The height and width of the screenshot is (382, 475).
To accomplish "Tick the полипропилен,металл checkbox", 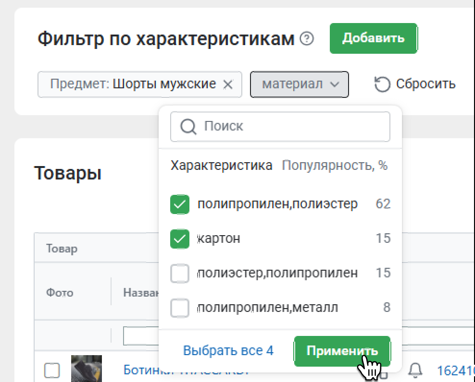I will click(x=180, y=308).
